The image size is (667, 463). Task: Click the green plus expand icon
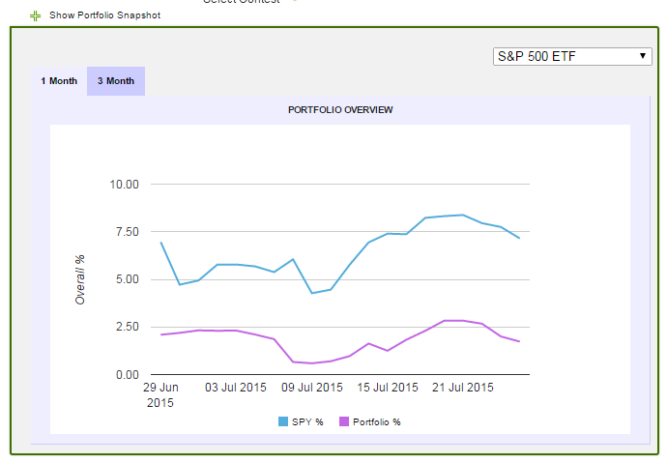(x=36, y=16)
